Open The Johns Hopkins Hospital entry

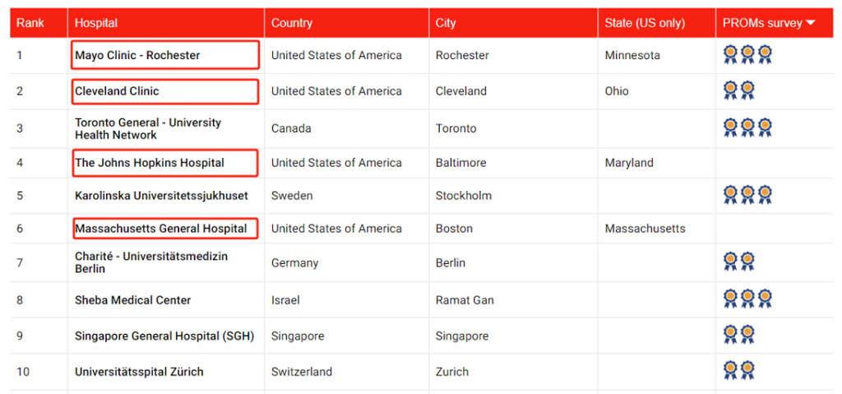(x=150, y=162)
